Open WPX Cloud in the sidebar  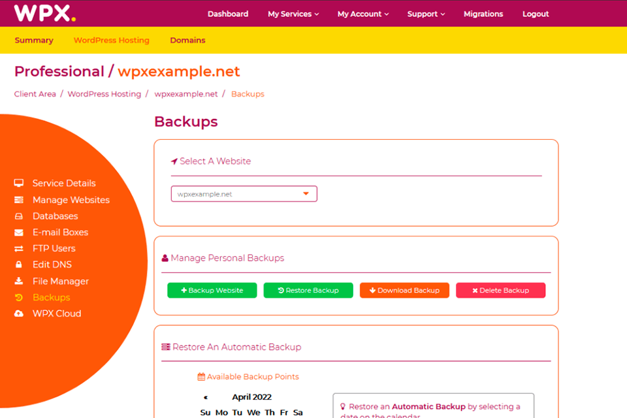coord(57,313)
